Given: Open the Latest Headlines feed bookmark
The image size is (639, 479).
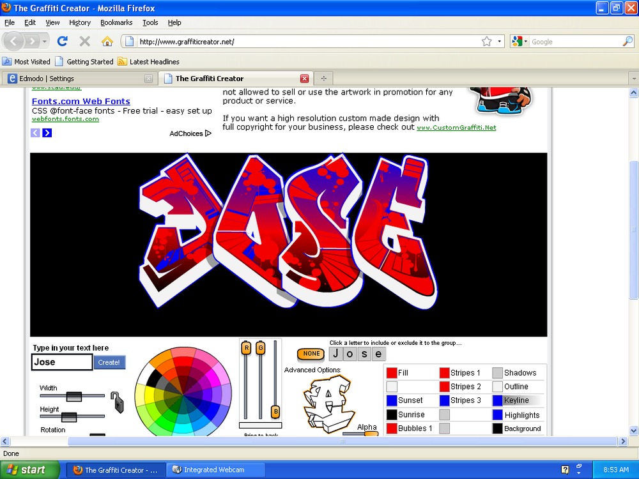Looking at the screenshot, I should (x=148, y=61).
